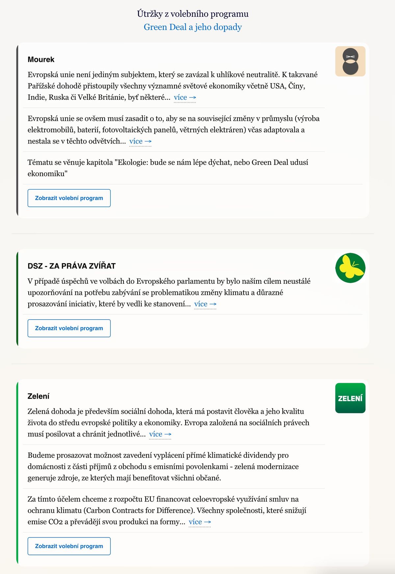Viewport: 395px width, 574px height.
Task: Click the arrow after DSZ's 'více' link
Action: [213, 304]
